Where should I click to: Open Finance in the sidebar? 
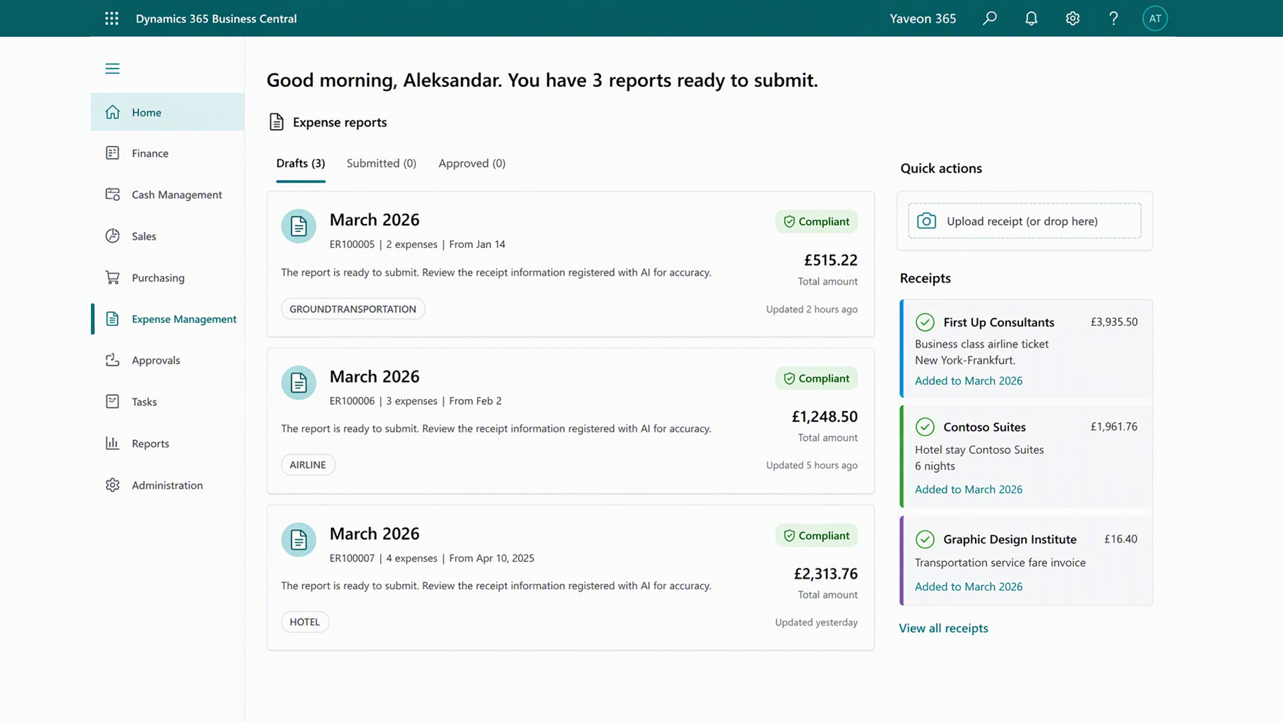[x=168, y=153]
